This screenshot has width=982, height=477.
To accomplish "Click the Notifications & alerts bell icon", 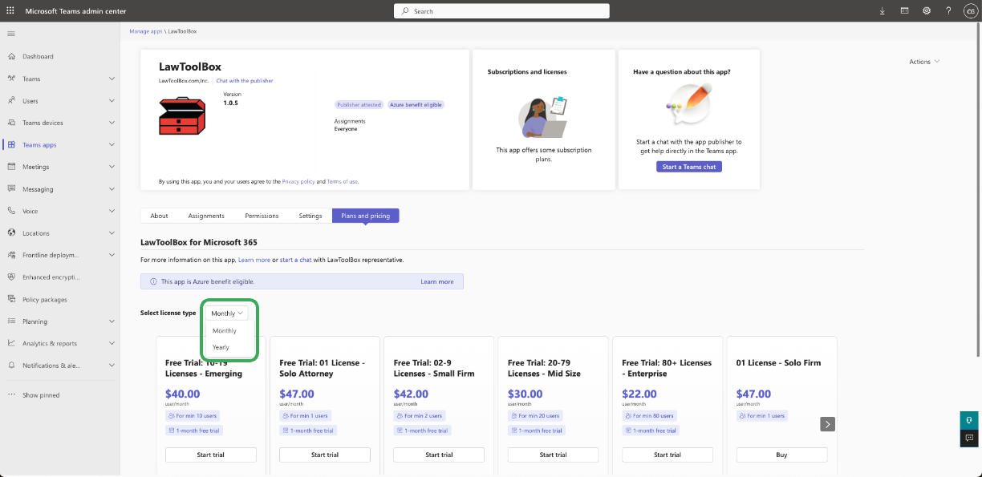I will click(x=11, y=366).
